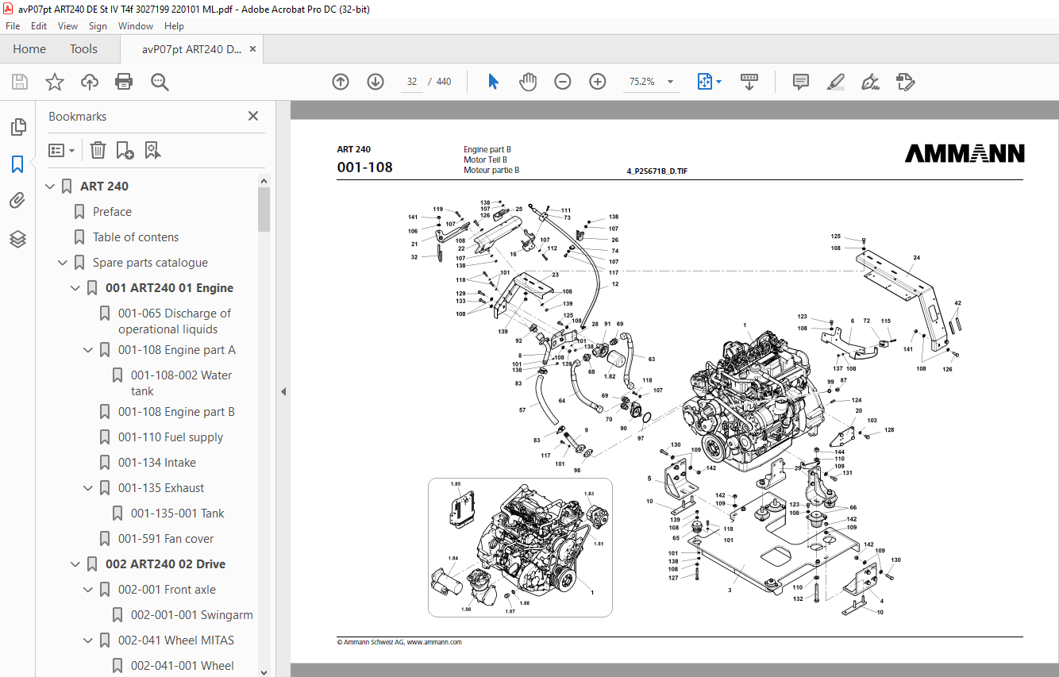Close the Bookmarks panel
This screenshot has width=1059, height=677.
(x=253, y=116)
